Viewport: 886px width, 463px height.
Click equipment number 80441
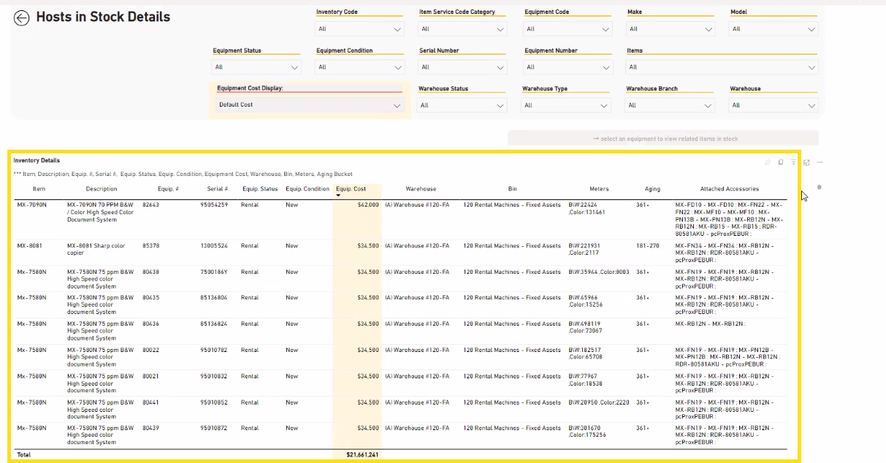point(150,402)
